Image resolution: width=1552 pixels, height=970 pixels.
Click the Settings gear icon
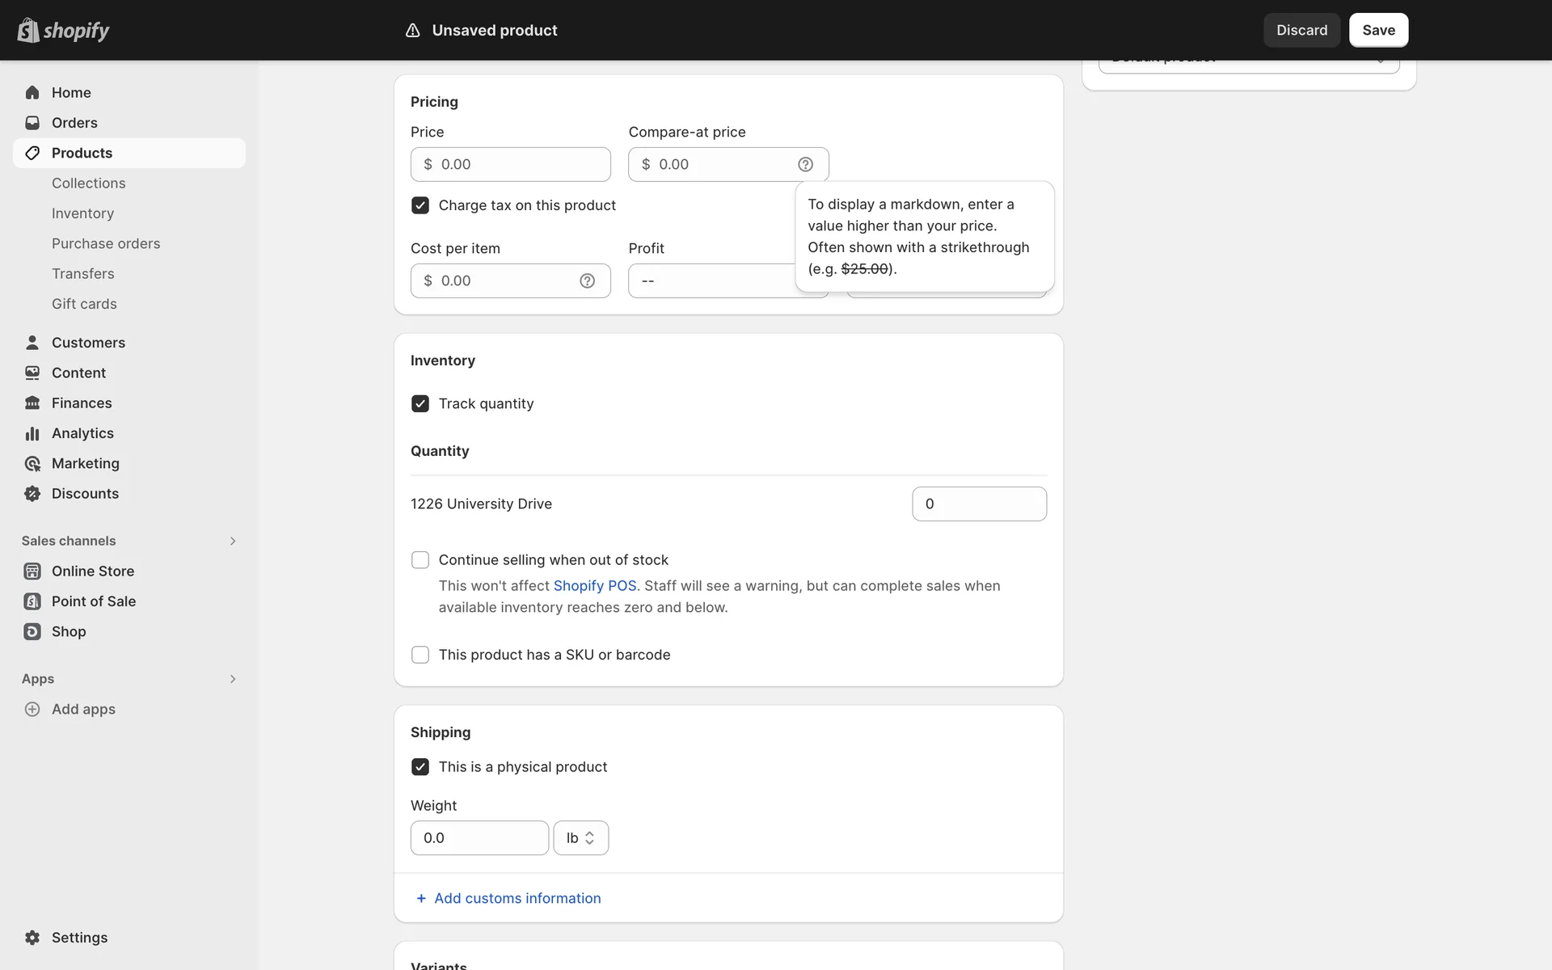(x=32, y=938)
